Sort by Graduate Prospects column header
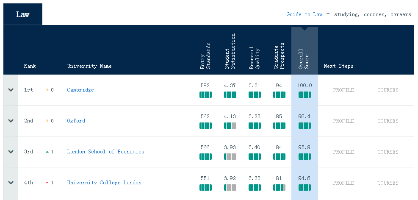This screenshot has width=418, height=200. click(x=279, y=56)
